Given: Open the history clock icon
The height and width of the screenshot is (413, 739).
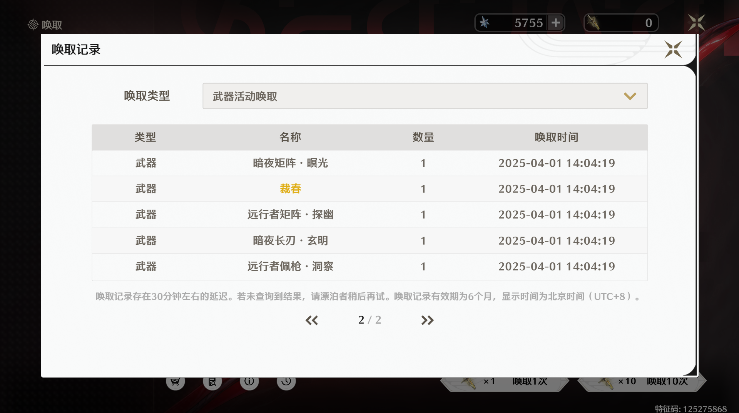Looking at the screenshot, I should click(286, 382).
